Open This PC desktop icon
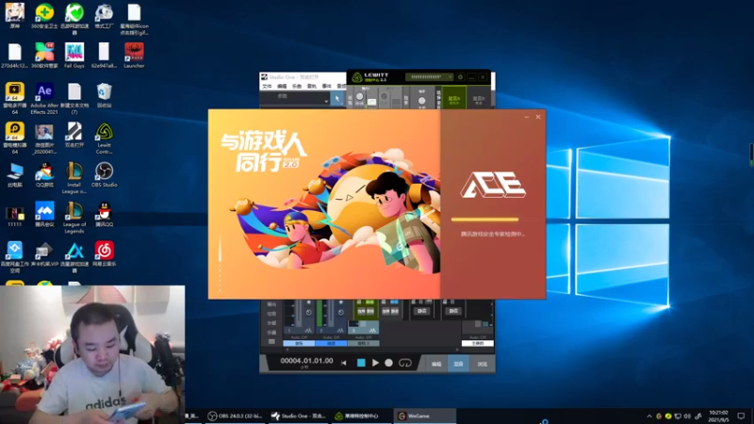 tap(14, 174)
